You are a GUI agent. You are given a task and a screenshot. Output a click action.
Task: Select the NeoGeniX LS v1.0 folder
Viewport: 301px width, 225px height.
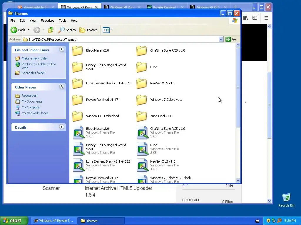pos(156,83)
